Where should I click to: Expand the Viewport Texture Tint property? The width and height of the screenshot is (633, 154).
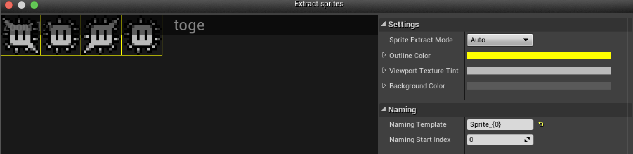384,70
